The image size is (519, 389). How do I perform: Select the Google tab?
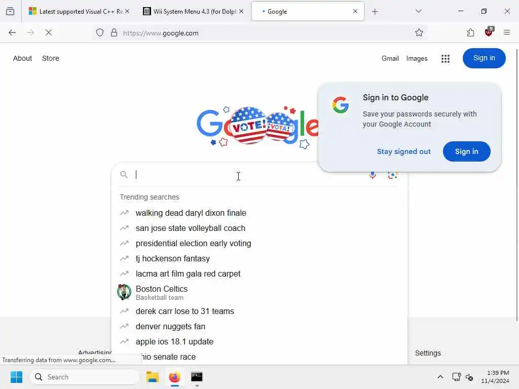tap(308, 11)
